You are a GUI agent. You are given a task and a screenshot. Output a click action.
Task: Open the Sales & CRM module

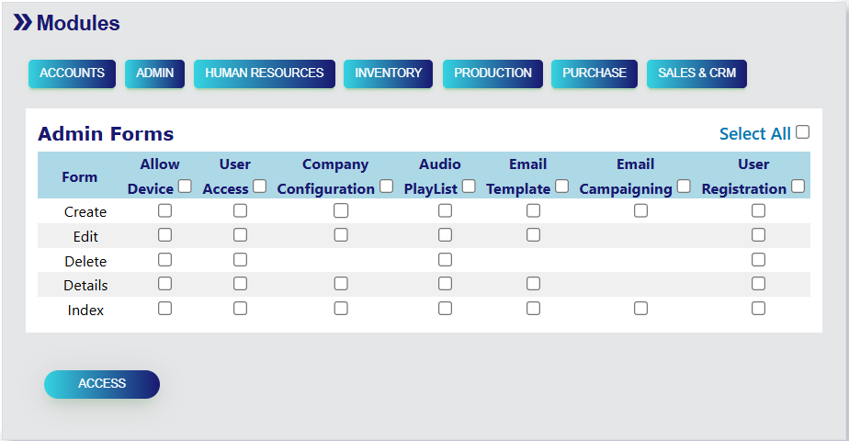tap(696, 73)
